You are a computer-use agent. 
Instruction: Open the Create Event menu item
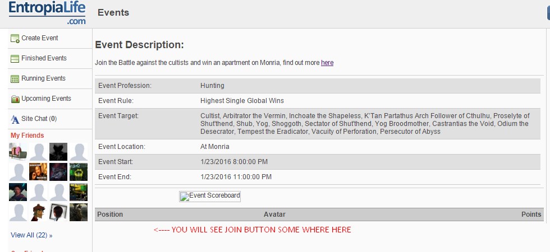[x=40, y=38]
